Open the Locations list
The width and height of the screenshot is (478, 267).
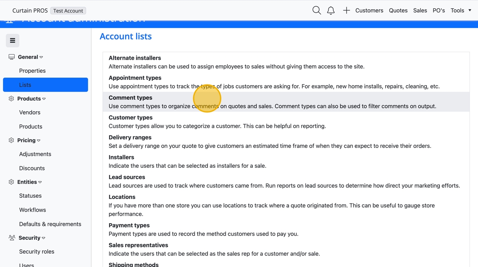click(x=286, y=205)
